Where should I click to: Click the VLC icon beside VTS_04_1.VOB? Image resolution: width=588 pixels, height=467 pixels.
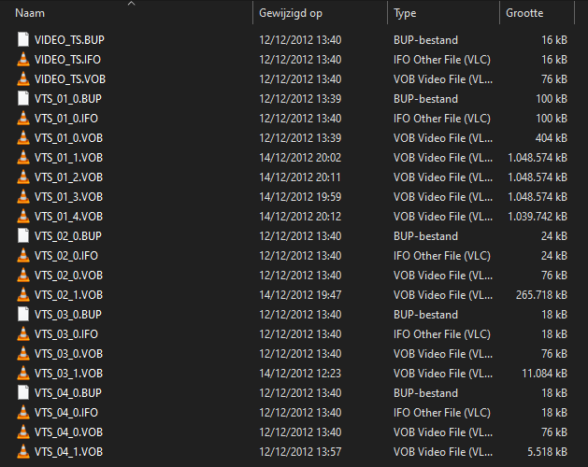pyautogui.click(x=23, y=452)
